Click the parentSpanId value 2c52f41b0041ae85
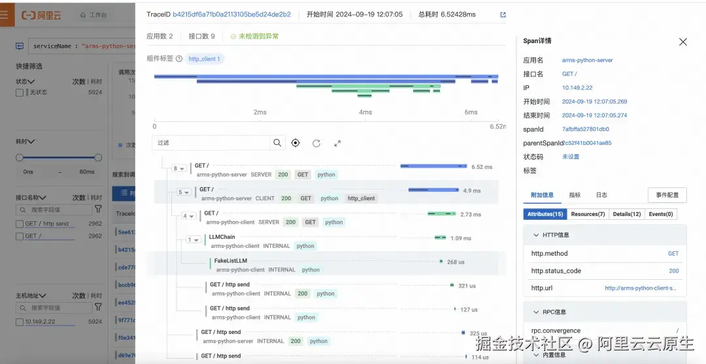Image resolution: width=706 pixels, height=364 pixels. (587, 143)
